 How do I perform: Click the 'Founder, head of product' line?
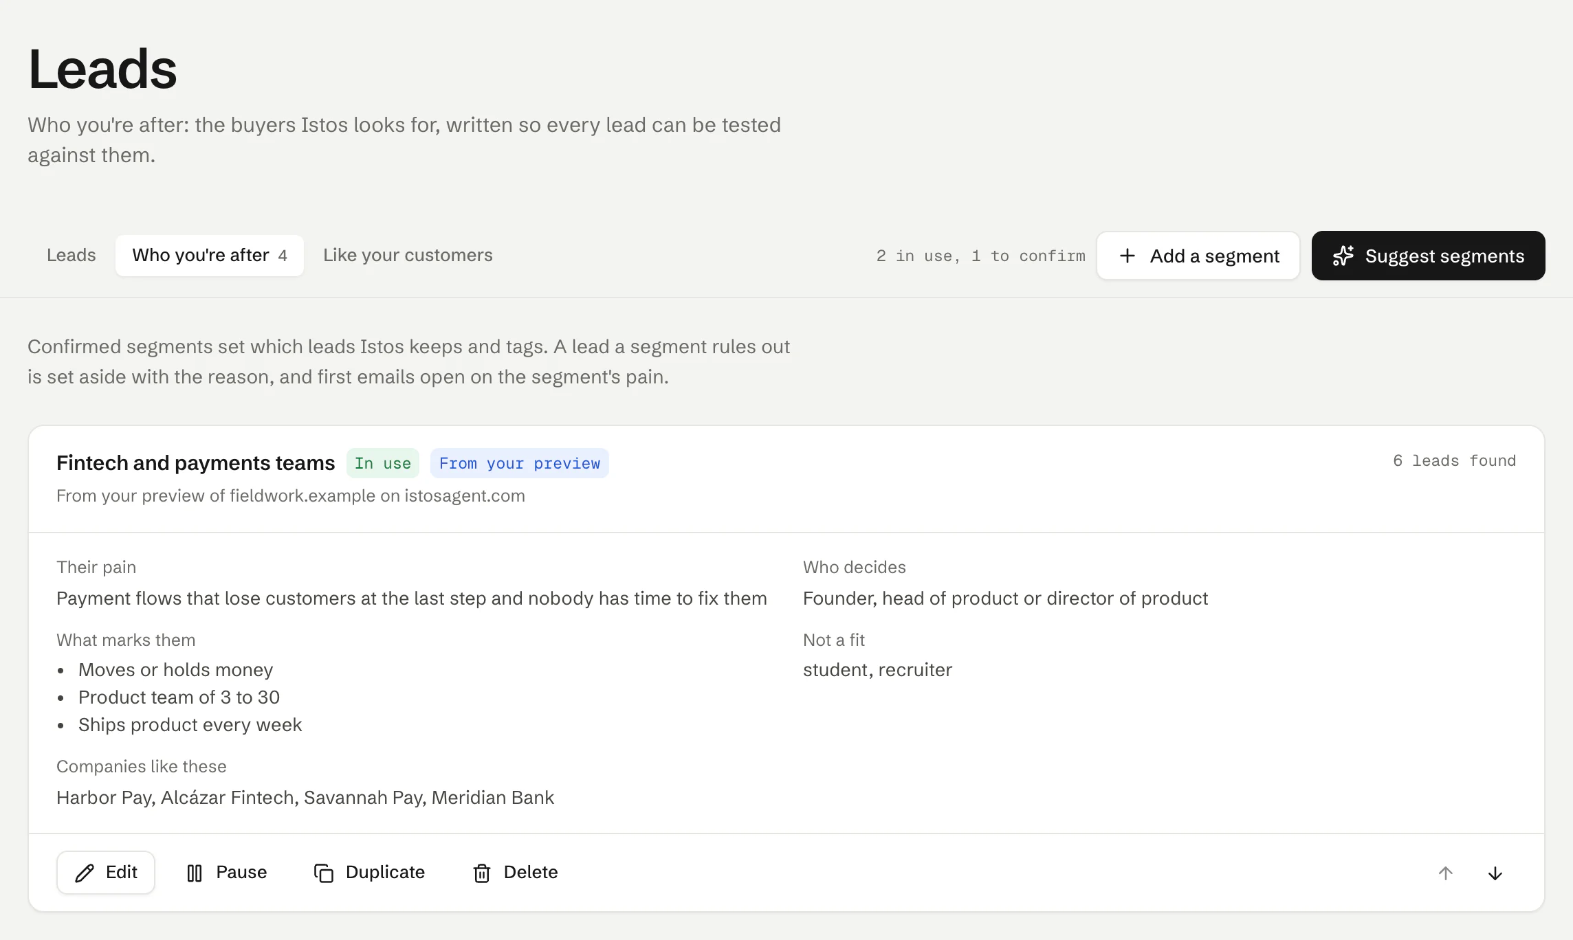[x=1005, y=598]
